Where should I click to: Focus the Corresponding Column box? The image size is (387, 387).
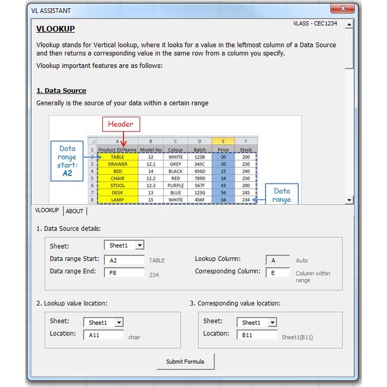pyautogui.click(x=277, y=273)
